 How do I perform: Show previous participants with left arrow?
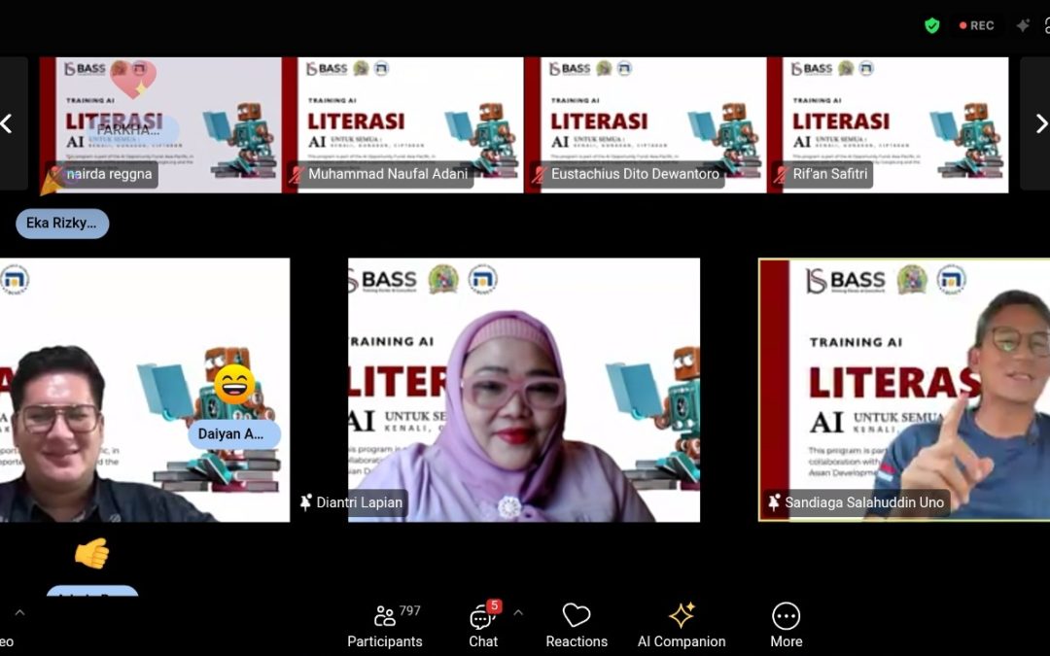click(x=7, y=123)
